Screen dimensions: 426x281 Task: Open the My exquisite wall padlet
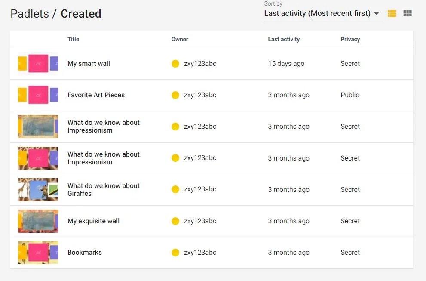(93, 221)
